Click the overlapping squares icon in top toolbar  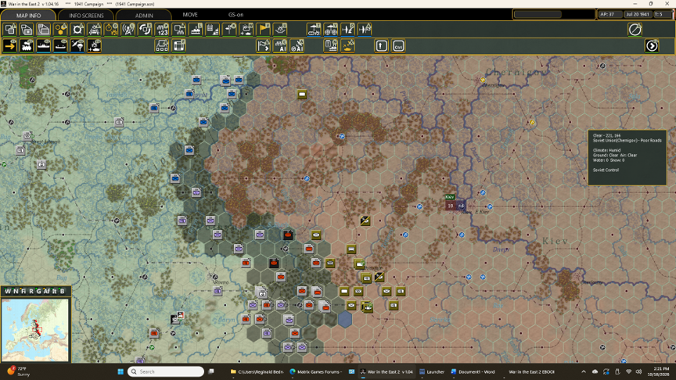tap(10, 30)
